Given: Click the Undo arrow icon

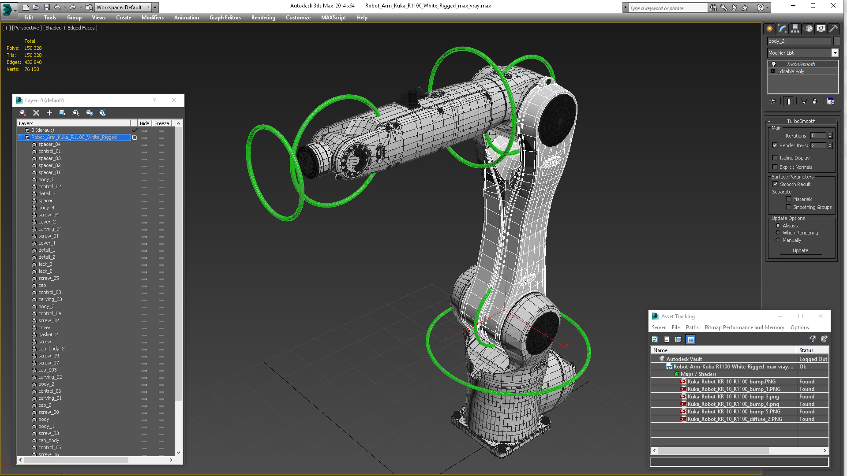Looking at the screenshot, I should pyautogui.click(x=57, y=7).
